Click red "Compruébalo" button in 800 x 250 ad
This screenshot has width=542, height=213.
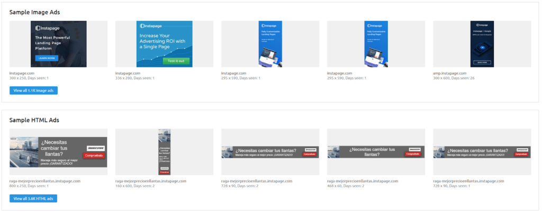tap(94, 156)
